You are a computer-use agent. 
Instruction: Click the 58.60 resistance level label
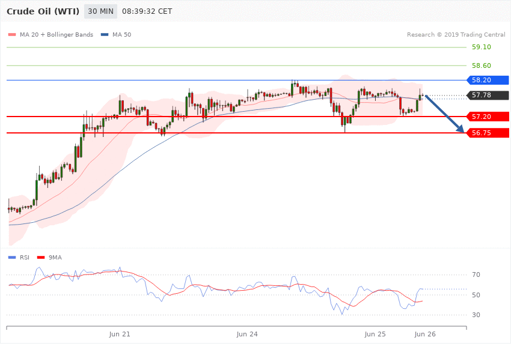tap(482, 65)
